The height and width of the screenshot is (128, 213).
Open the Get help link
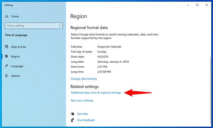(x=83, y=114)
